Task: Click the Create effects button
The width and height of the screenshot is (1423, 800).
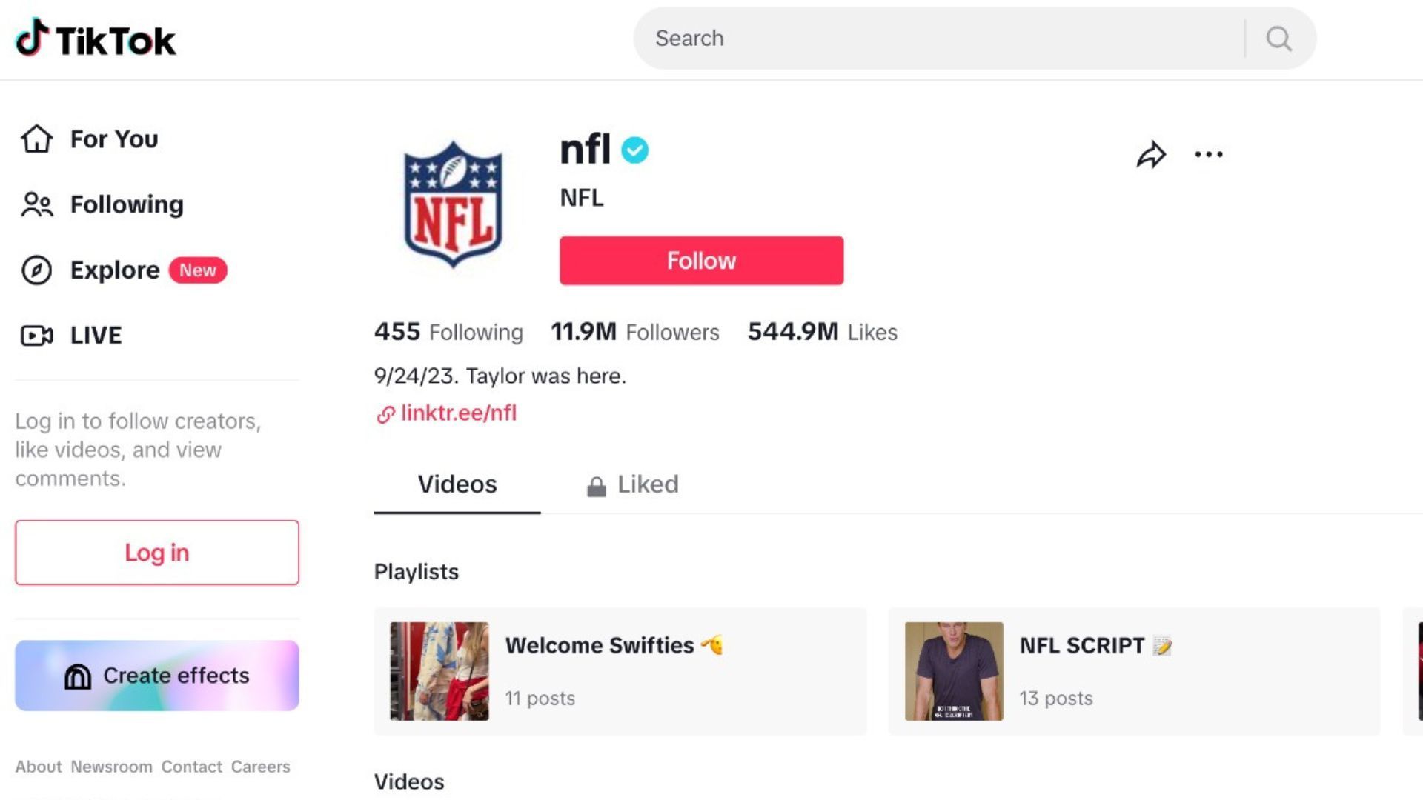Action: [x=157, y=676]
